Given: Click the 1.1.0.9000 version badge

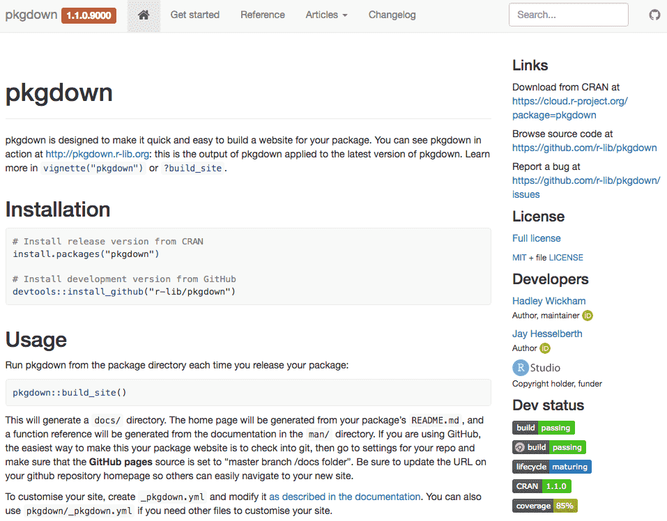Looking at the screenshot, I should point(89,14).
